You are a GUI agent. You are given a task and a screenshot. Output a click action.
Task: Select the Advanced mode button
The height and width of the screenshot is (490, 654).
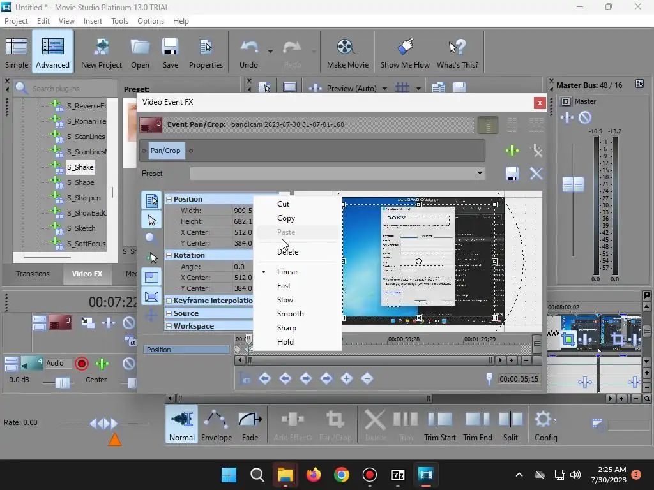[52, 52]
